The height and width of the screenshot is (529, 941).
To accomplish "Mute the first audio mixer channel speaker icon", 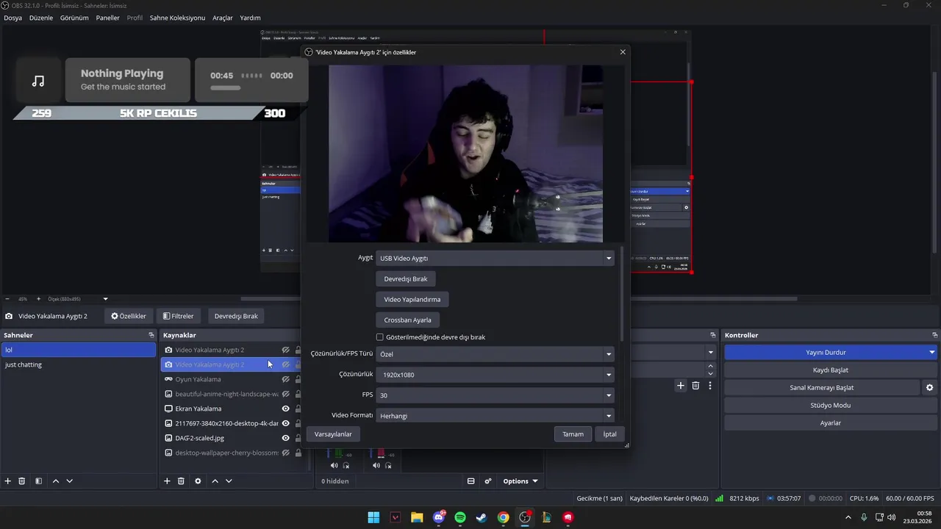I will click(x=334, y=465).
